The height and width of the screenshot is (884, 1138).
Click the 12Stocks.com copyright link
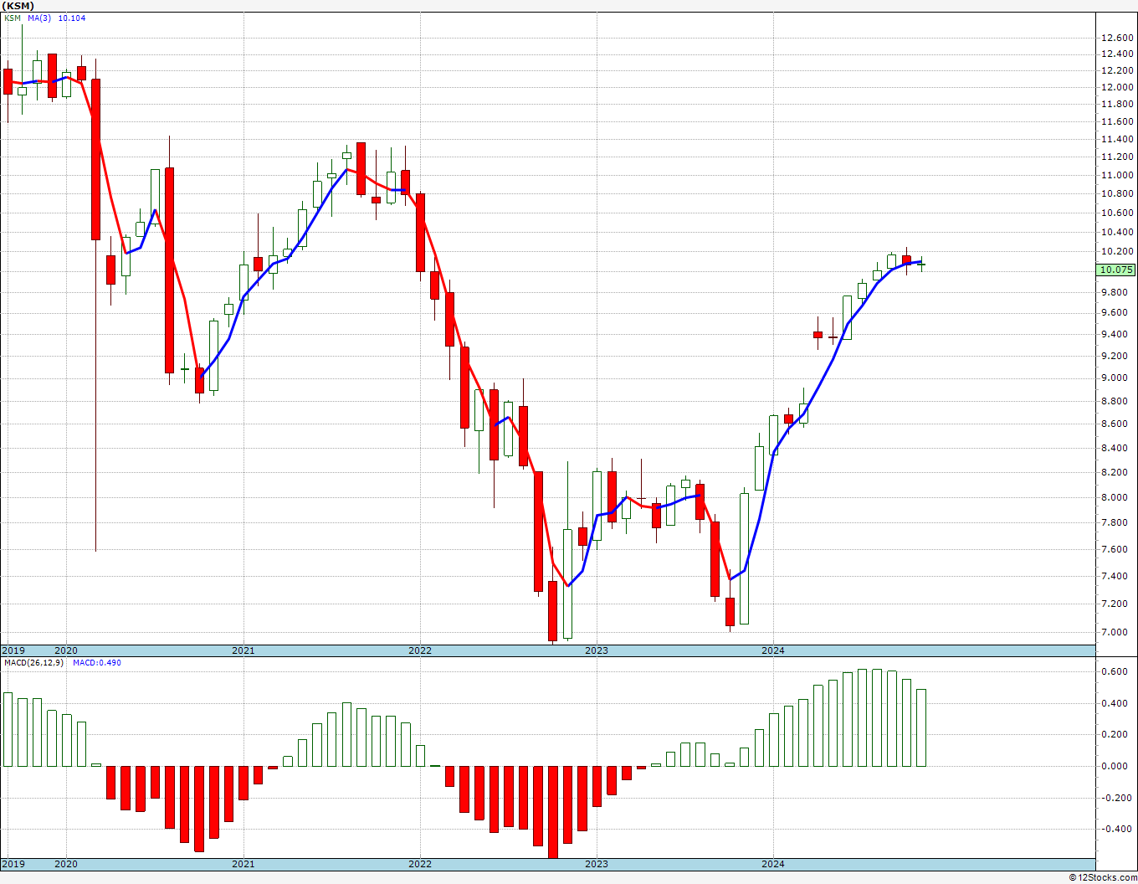coord(1104,877)
